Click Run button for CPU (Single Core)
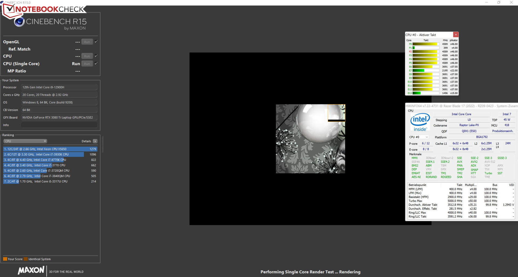 point(87,64)
